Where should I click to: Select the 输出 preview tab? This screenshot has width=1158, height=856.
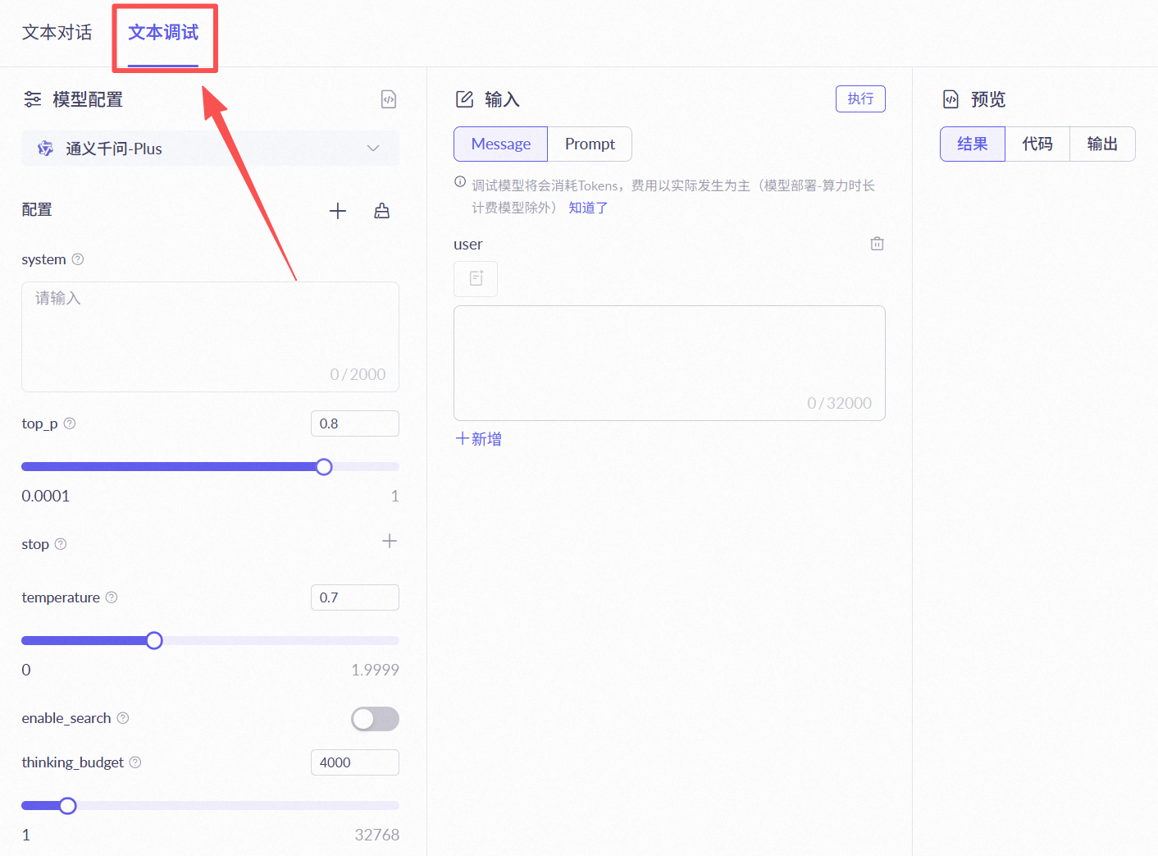click(1102, 144)
